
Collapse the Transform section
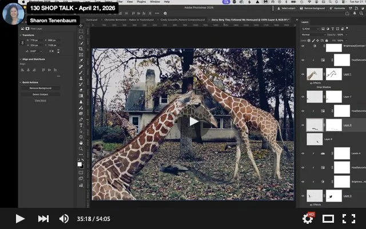coord(21,35)
